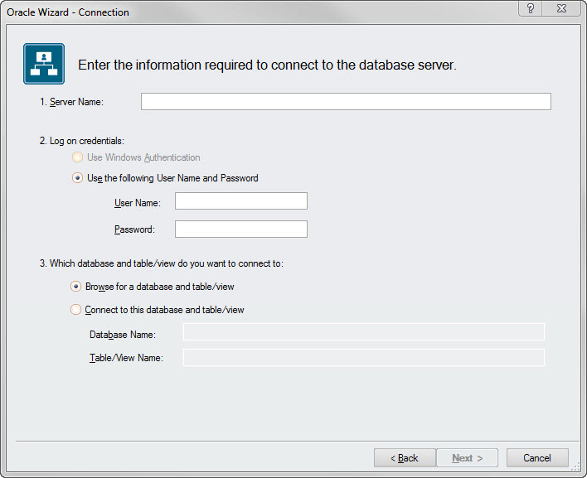
Task: Click the resize grip in the window corner
Action: 575,466
